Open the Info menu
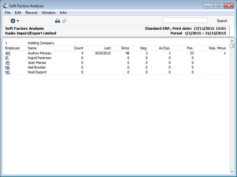This screenshot has width=237, height=177. coord(63,13)
